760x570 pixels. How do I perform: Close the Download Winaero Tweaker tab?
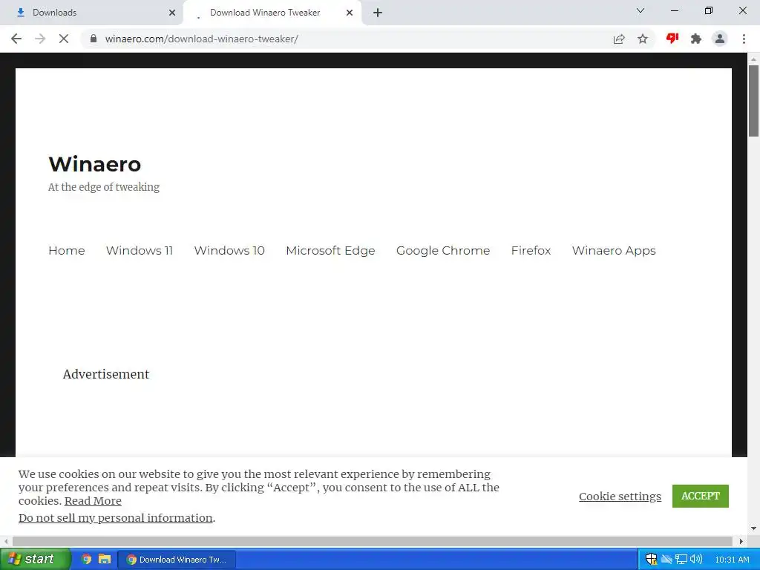(350, 13)
